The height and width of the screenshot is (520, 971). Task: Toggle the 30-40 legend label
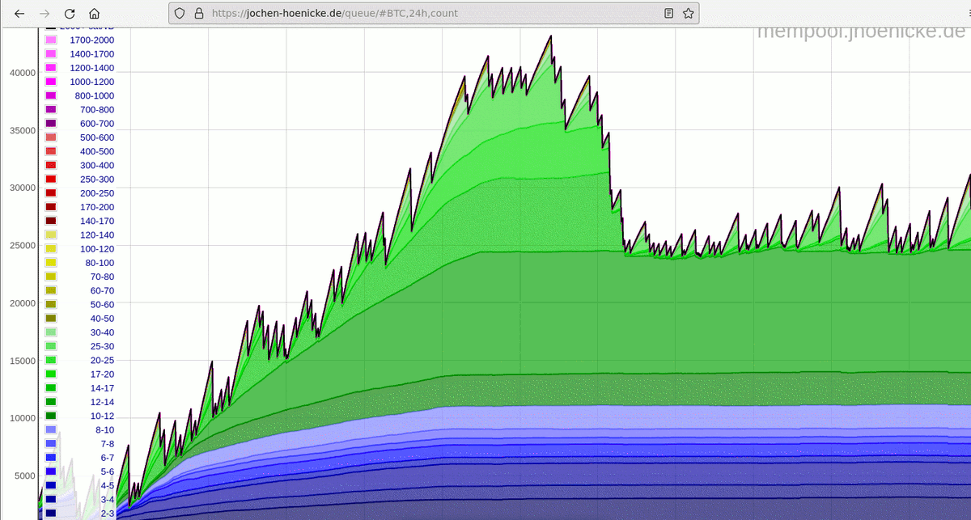coord(102,332)
